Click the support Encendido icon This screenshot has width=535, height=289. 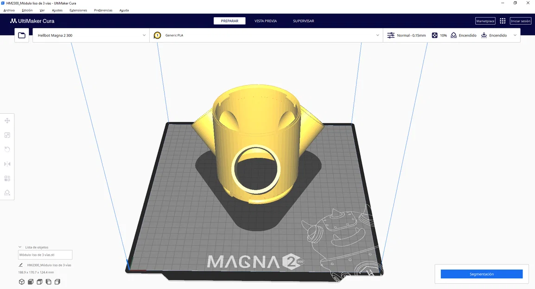click(453, 36)
